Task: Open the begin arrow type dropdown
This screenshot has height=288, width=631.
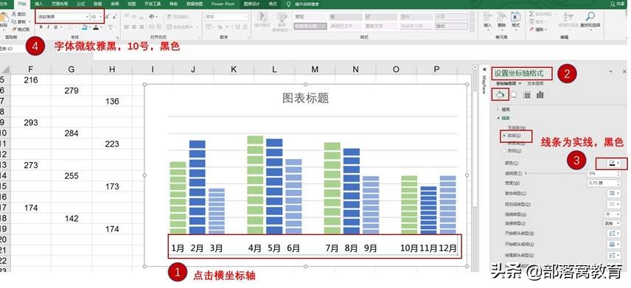Action: 613,233
